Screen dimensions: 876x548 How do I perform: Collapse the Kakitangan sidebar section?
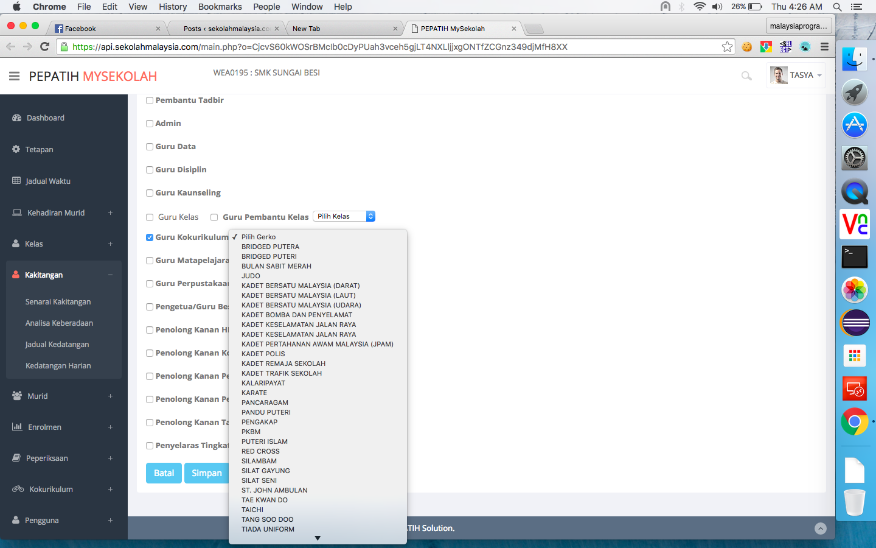pos(110,275)
